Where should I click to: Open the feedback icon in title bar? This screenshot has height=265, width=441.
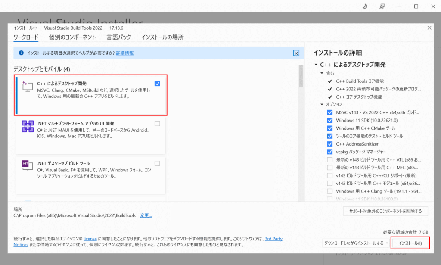pos(382,6)
